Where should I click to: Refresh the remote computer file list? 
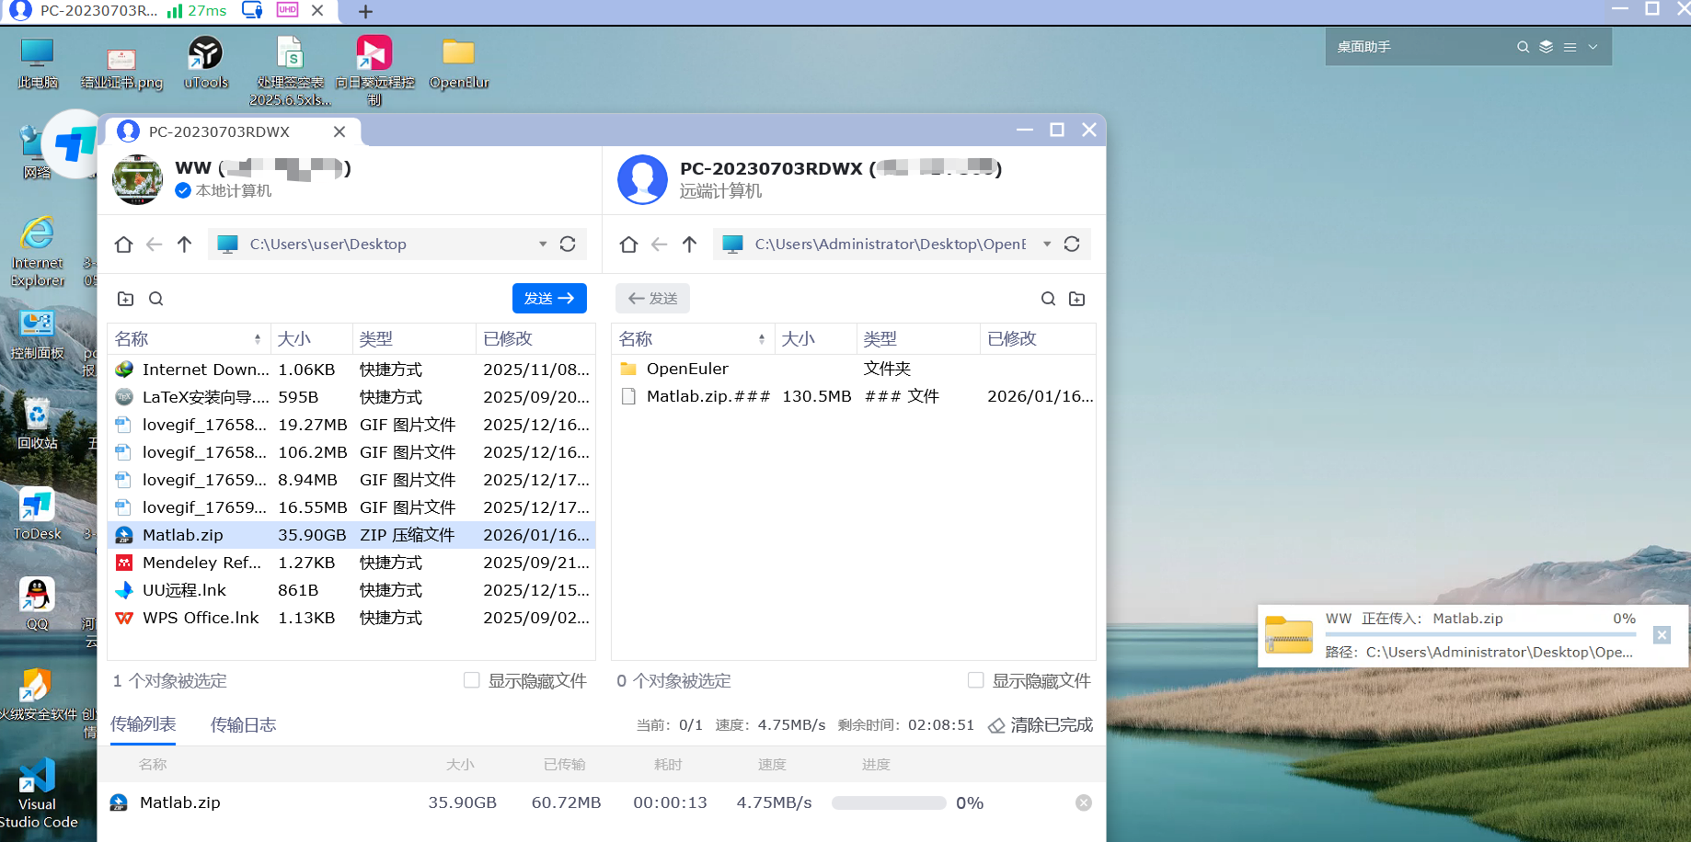click(1072, 245)
